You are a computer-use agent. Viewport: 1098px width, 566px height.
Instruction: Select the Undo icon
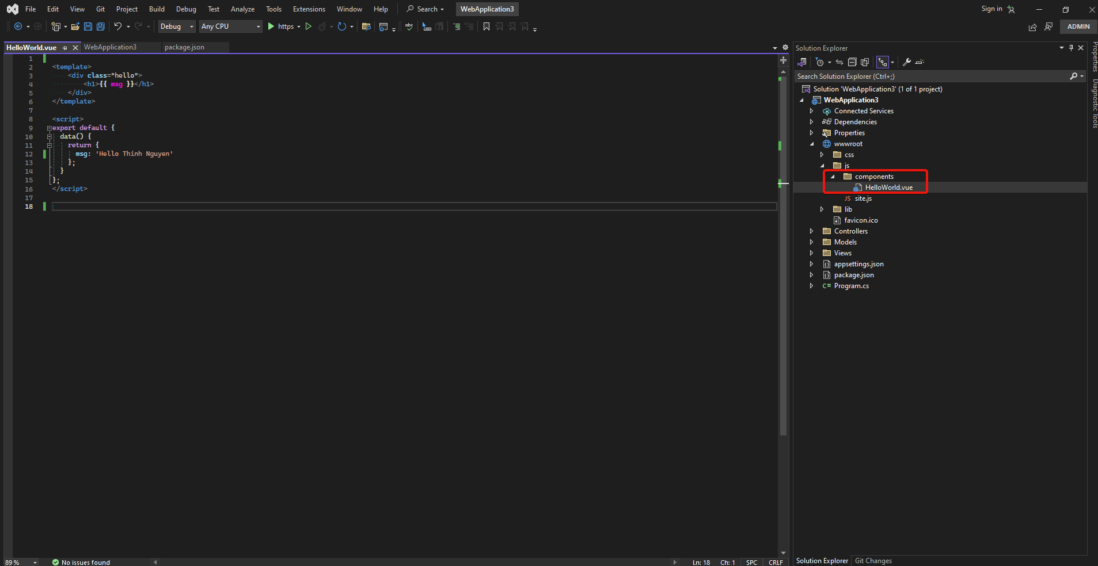pyautogui.click(x=117, y=26)
